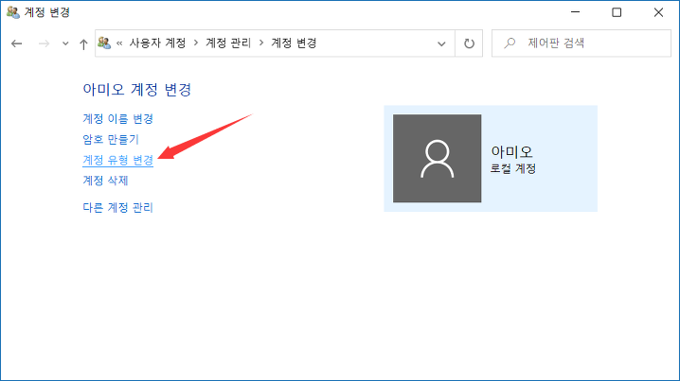Open the 계정 이름 변경 link
This screenshot has width=680, height=381.
point(117,119)
